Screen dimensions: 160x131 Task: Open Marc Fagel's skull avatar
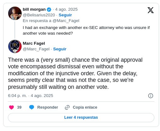(x=15, y=46)
